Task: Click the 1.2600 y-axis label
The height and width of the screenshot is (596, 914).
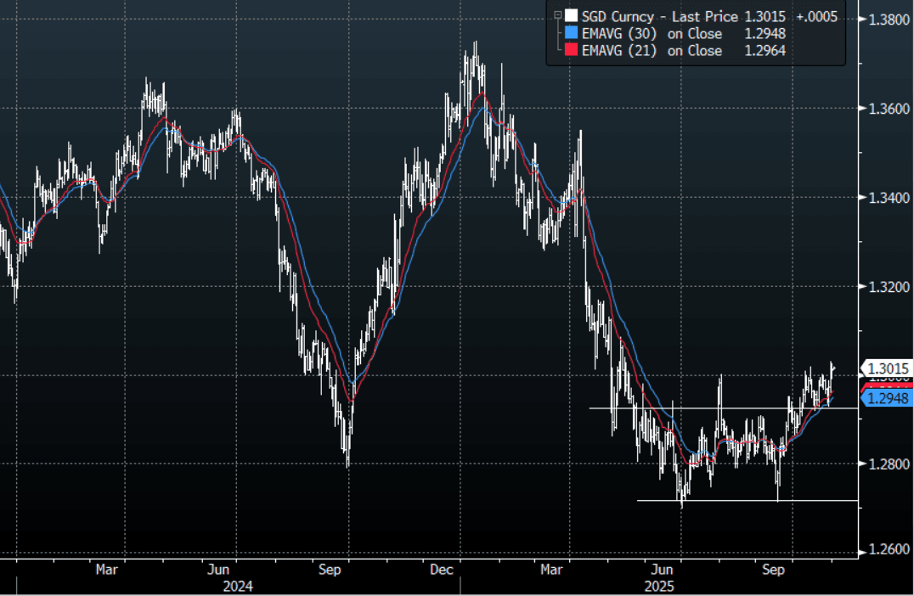Action: click(887, 552)
